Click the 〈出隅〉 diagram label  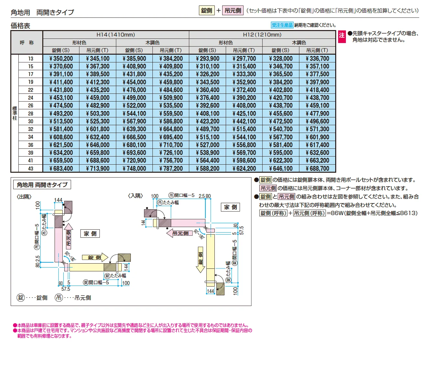click(x=24, y=197)
